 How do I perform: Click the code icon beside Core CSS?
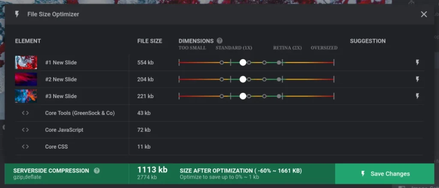pos(25,146)
